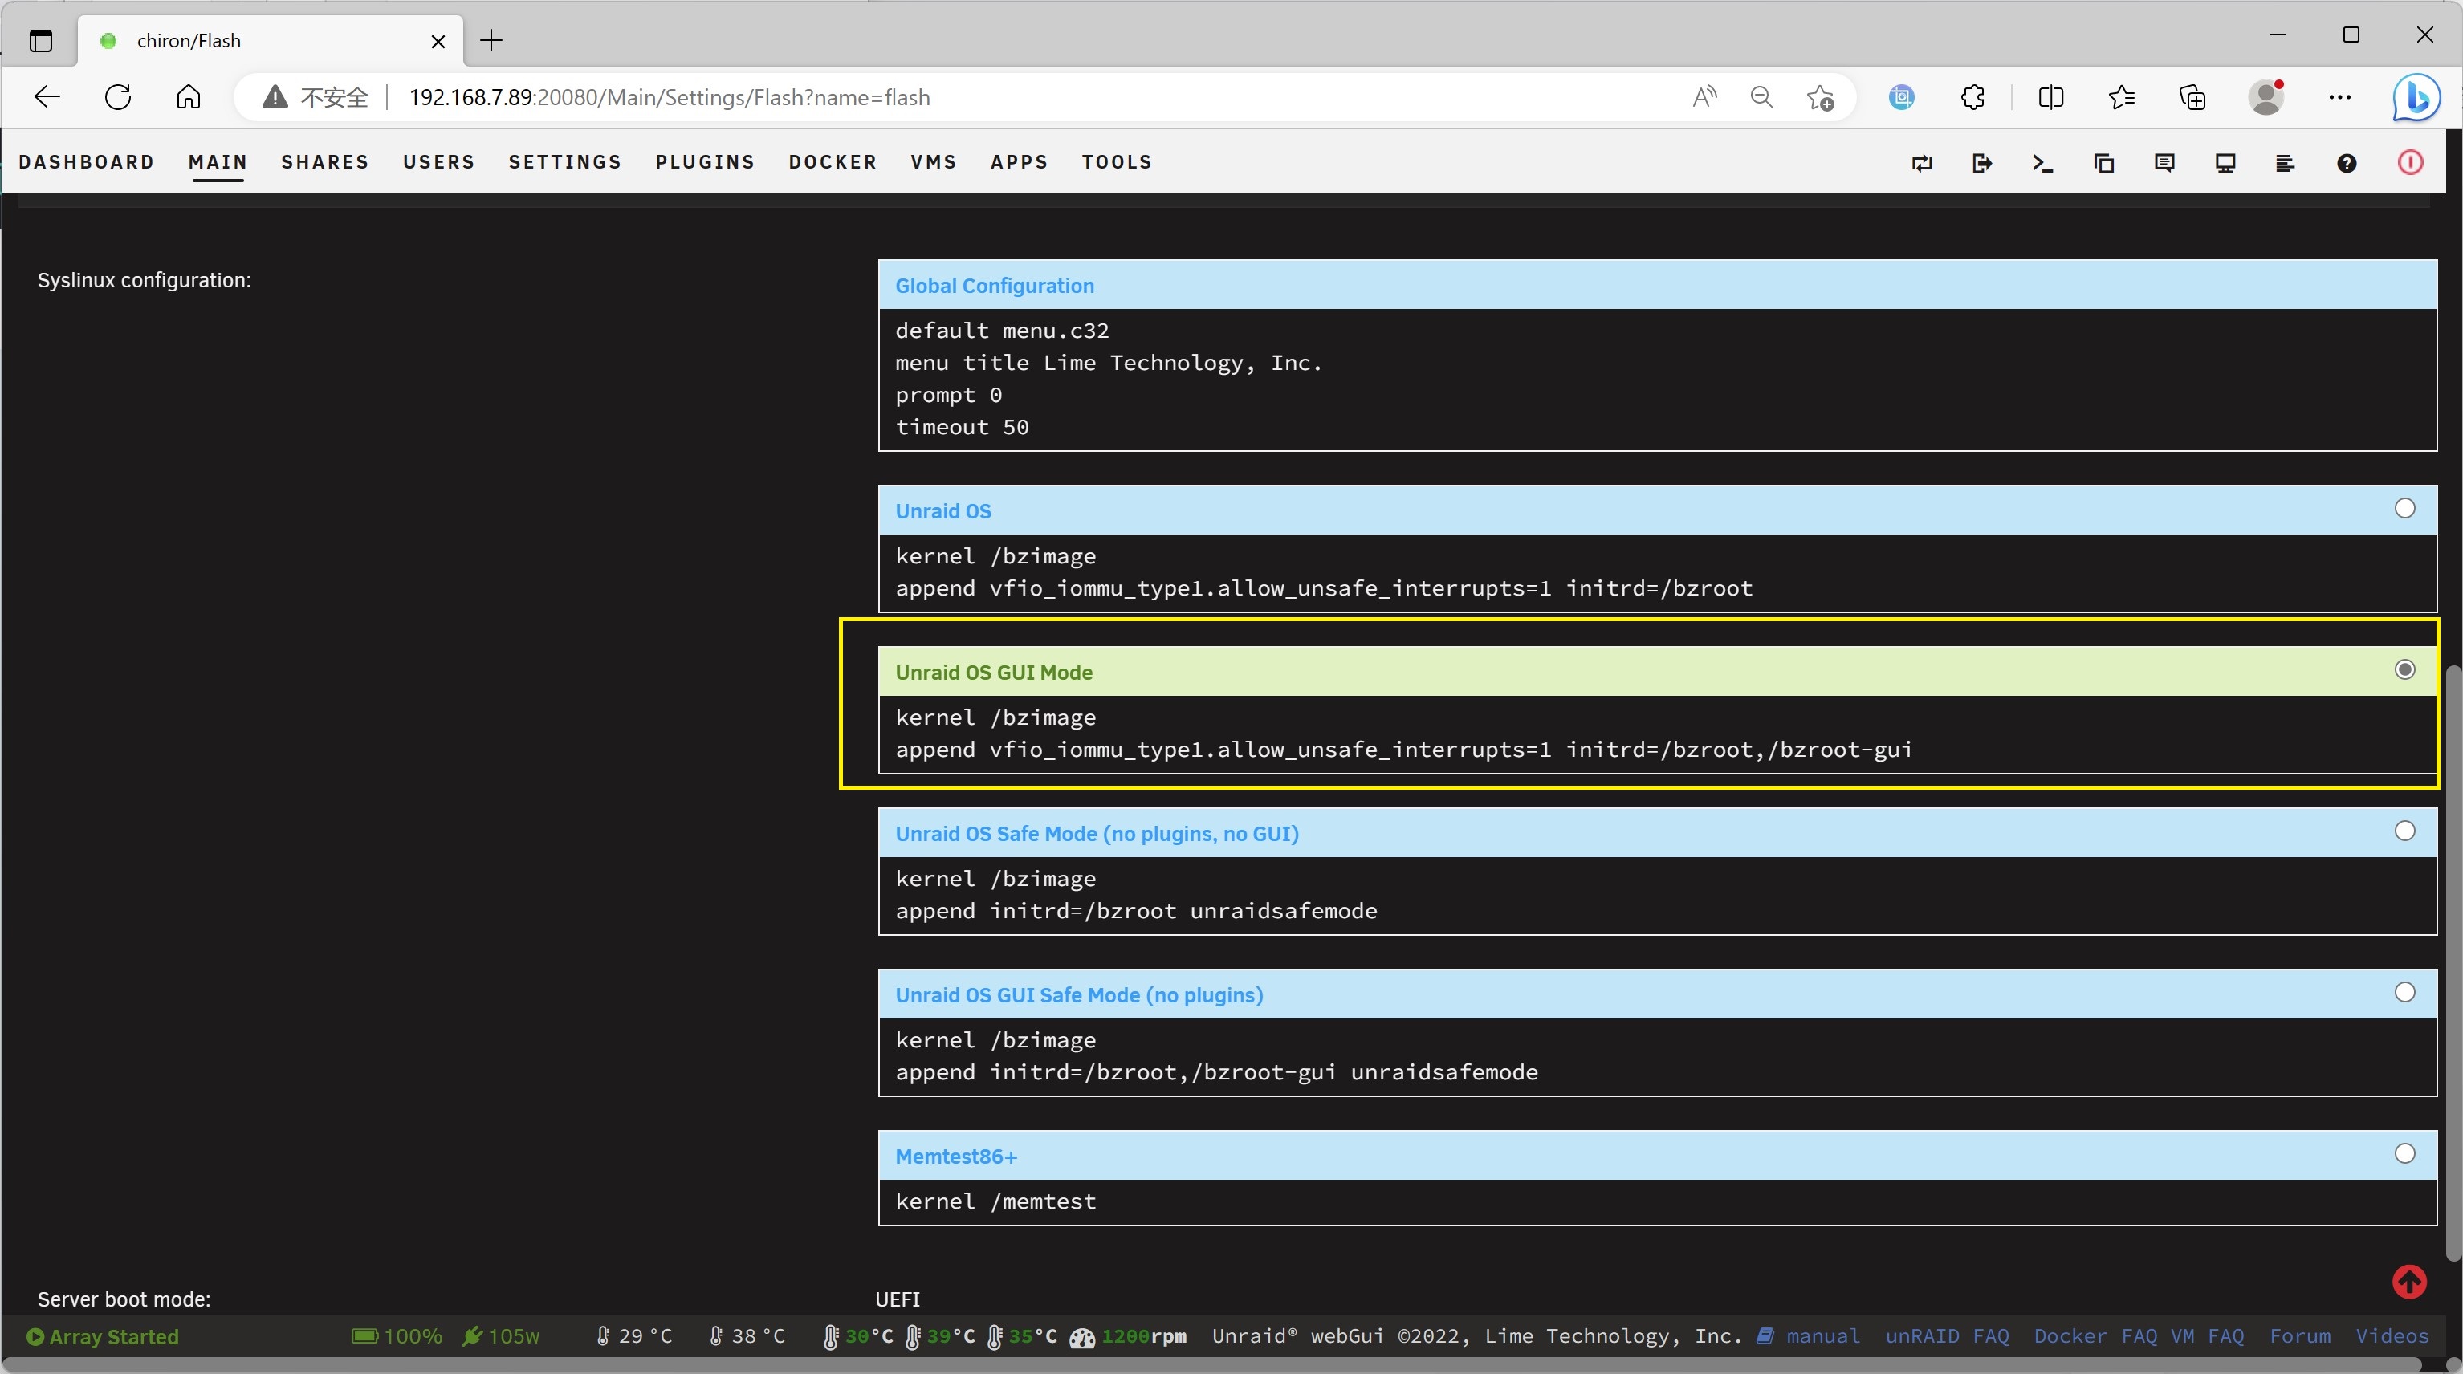The width and height of the screenshot is (2463, 1374).
Task: Select GUI Safe Mode radio button
Action: pyautogui.click(x=2404, y=993)
